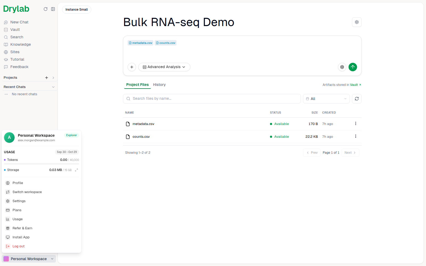
Task: Select the counts.csv attachment chip
Action: 166,43
